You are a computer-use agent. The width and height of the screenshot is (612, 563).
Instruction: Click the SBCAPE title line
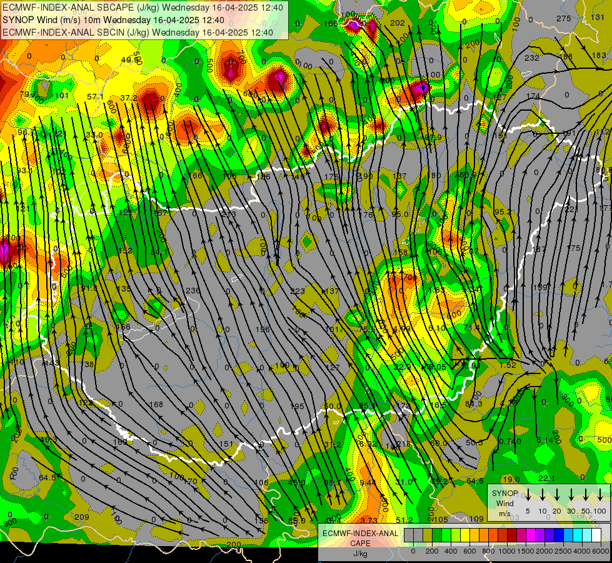tap(143, 8)
